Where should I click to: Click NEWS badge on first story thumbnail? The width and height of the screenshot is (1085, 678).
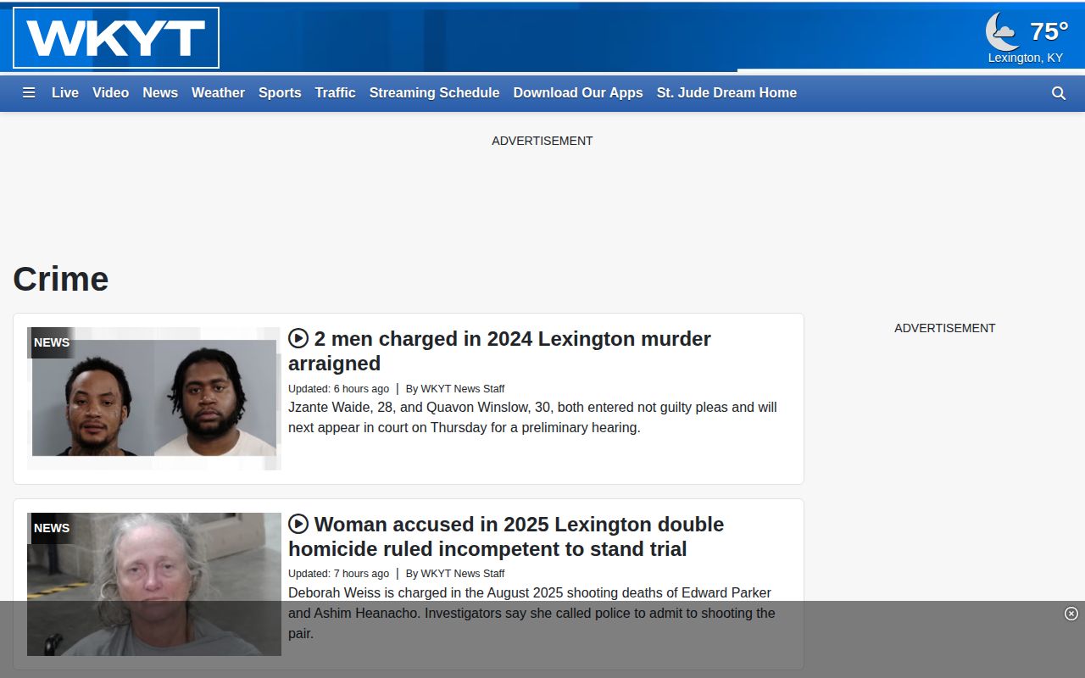pos(52,342)
